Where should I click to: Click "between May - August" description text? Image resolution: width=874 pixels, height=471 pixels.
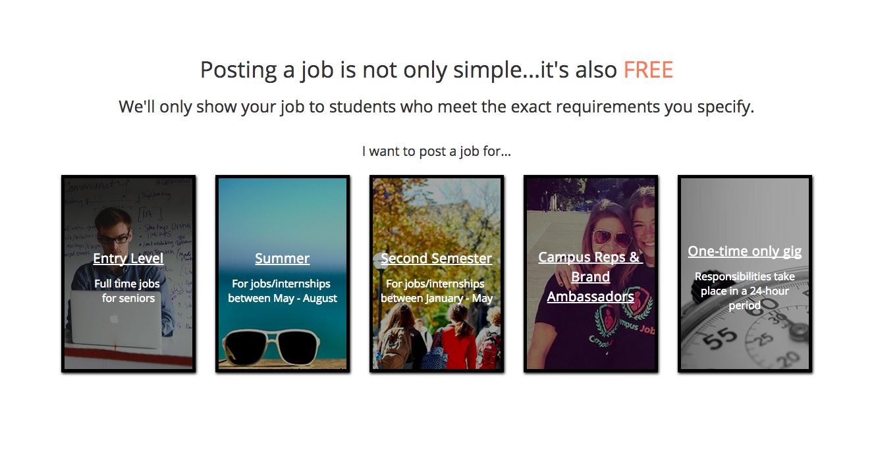(283, 298)
